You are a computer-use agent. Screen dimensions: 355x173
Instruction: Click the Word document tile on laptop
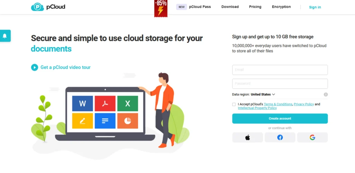click(x=83, y=103)
